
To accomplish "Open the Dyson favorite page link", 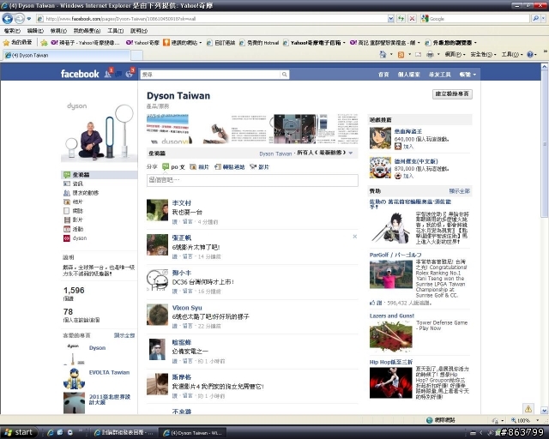I will [97, 347].
